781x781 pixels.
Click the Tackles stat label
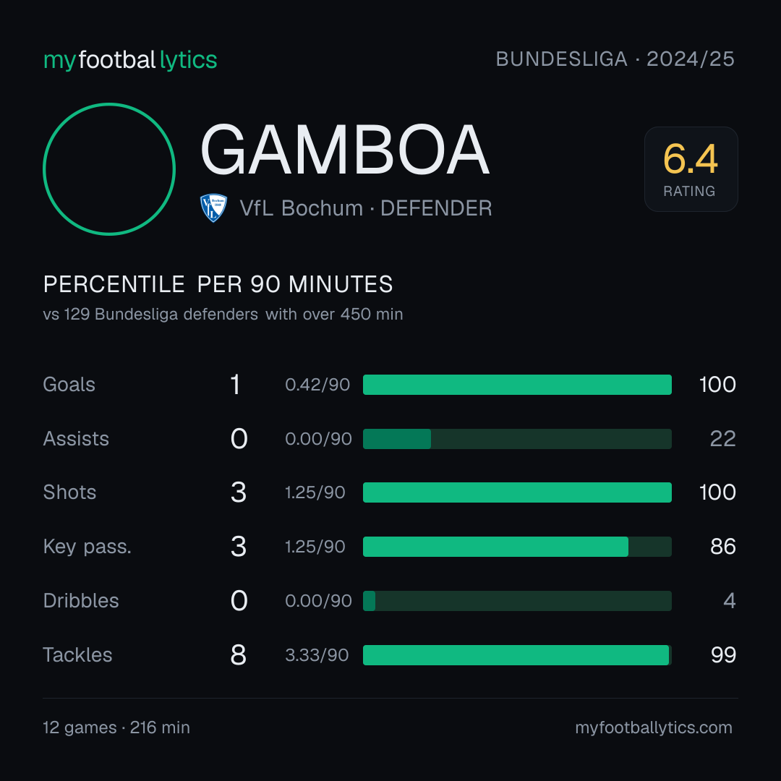pos(77,655)
